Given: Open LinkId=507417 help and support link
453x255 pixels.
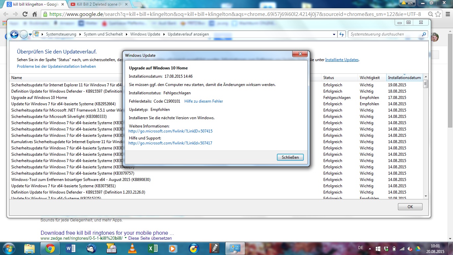Looking at the screenshot, I should point(170,143).
